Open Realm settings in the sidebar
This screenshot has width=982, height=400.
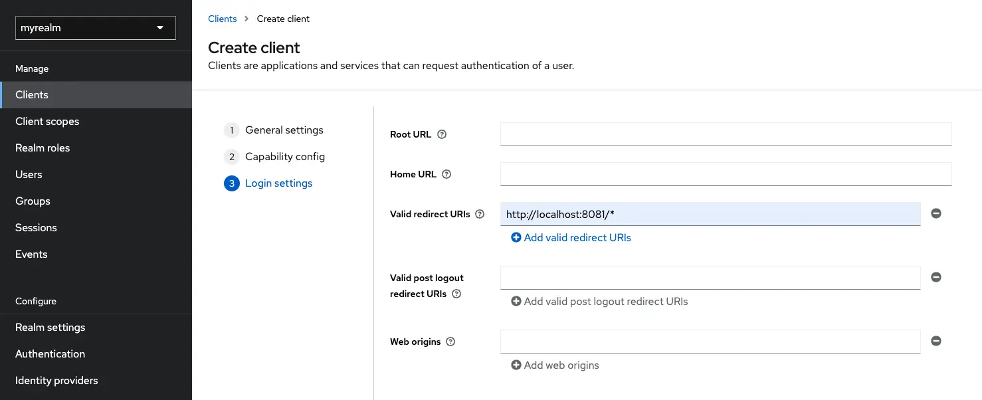coord(50,327)
